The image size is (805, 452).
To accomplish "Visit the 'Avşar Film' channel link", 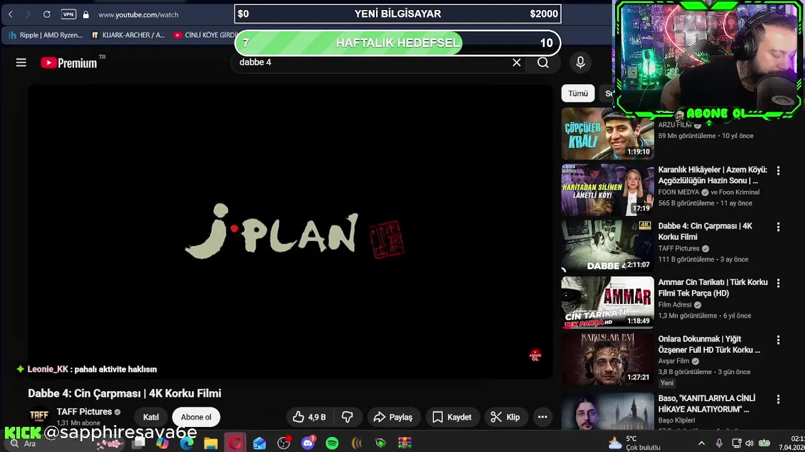I will coord(674,362).
